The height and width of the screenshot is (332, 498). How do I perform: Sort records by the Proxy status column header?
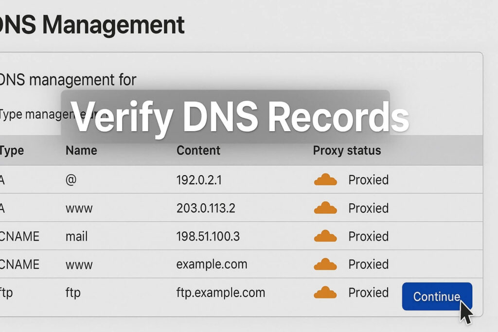346,151
